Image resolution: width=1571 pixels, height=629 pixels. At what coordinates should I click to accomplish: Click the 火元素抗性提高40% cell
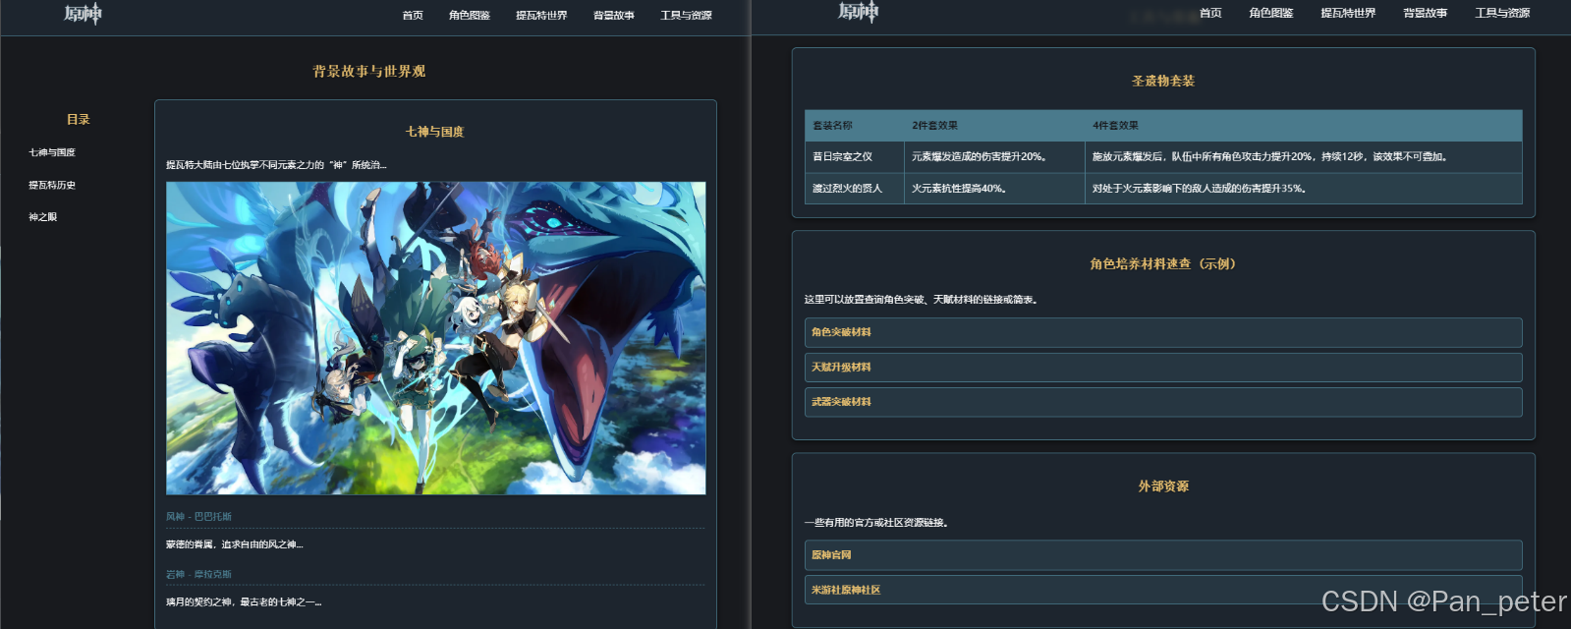994,189
